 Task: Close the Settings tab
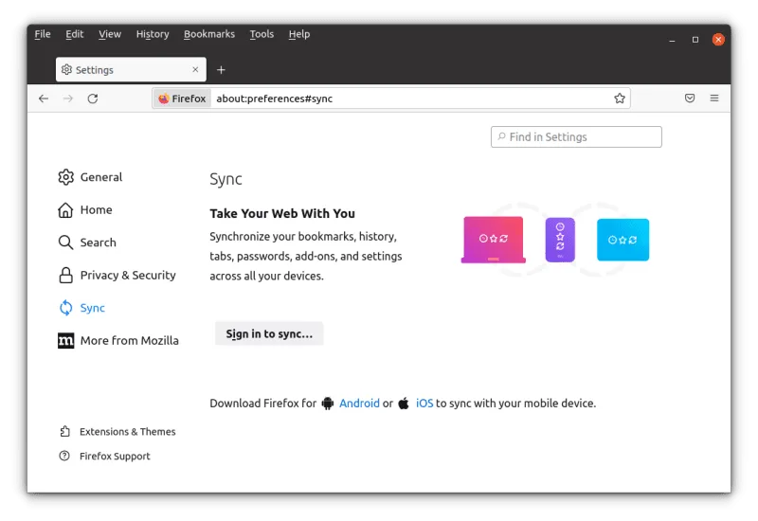tap(196, 70)
